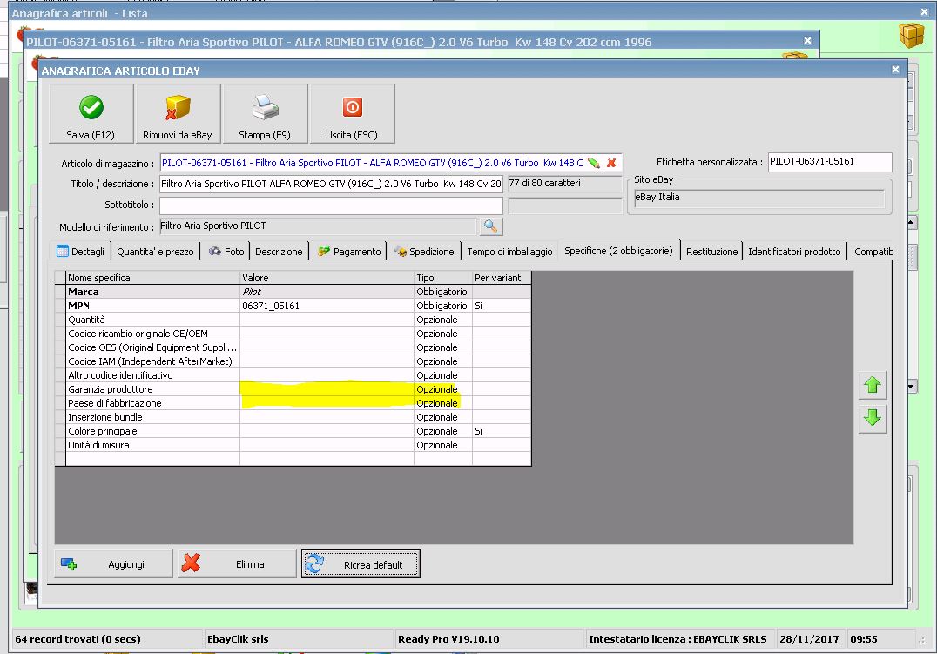
Task: Open the Descrizione tab
Action: (x=279, y=252)
